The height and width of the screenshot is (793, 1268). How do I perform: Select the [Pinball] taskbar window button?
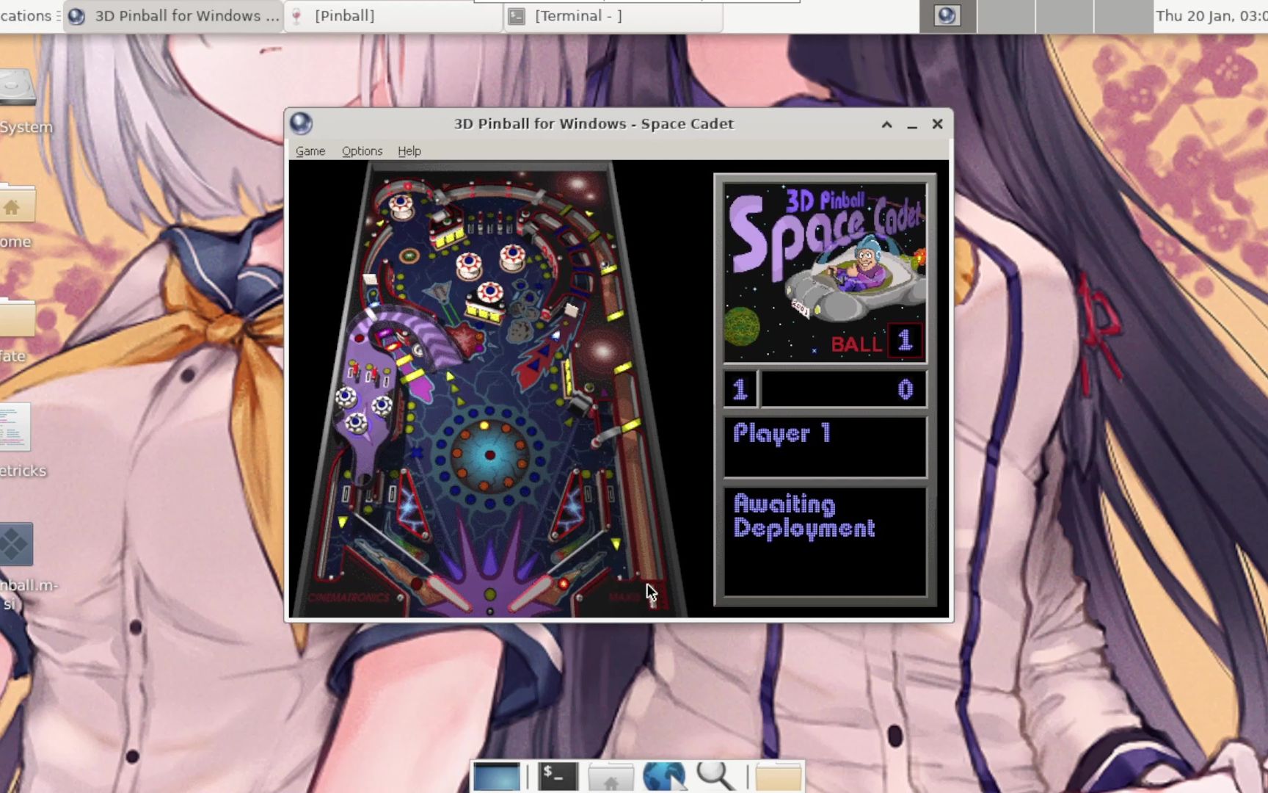393,16
